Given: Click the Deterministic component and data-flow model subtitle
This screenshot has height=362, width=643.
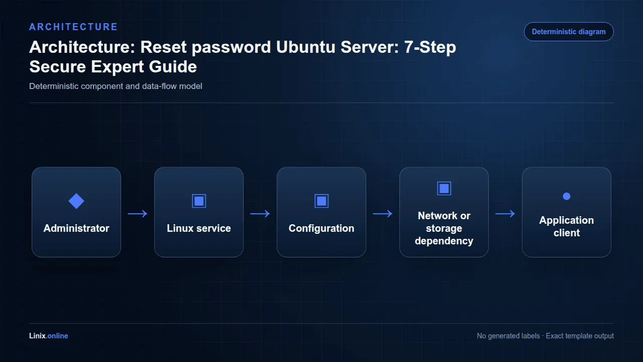Looking at the screenshot, I should [116, 86].
